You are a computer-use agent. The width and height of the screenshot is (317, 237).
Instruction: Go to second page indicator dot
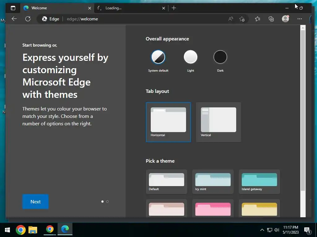coord(107,202)
